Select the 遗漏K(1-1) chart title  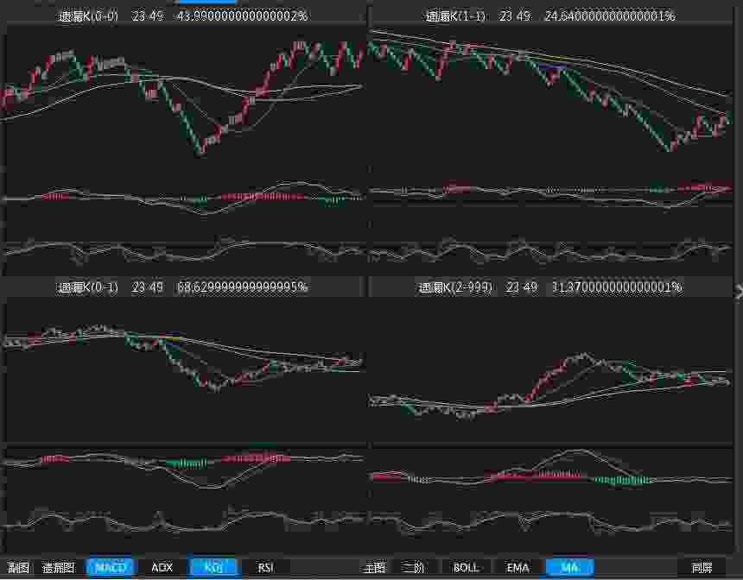click(x=458, y=16)
